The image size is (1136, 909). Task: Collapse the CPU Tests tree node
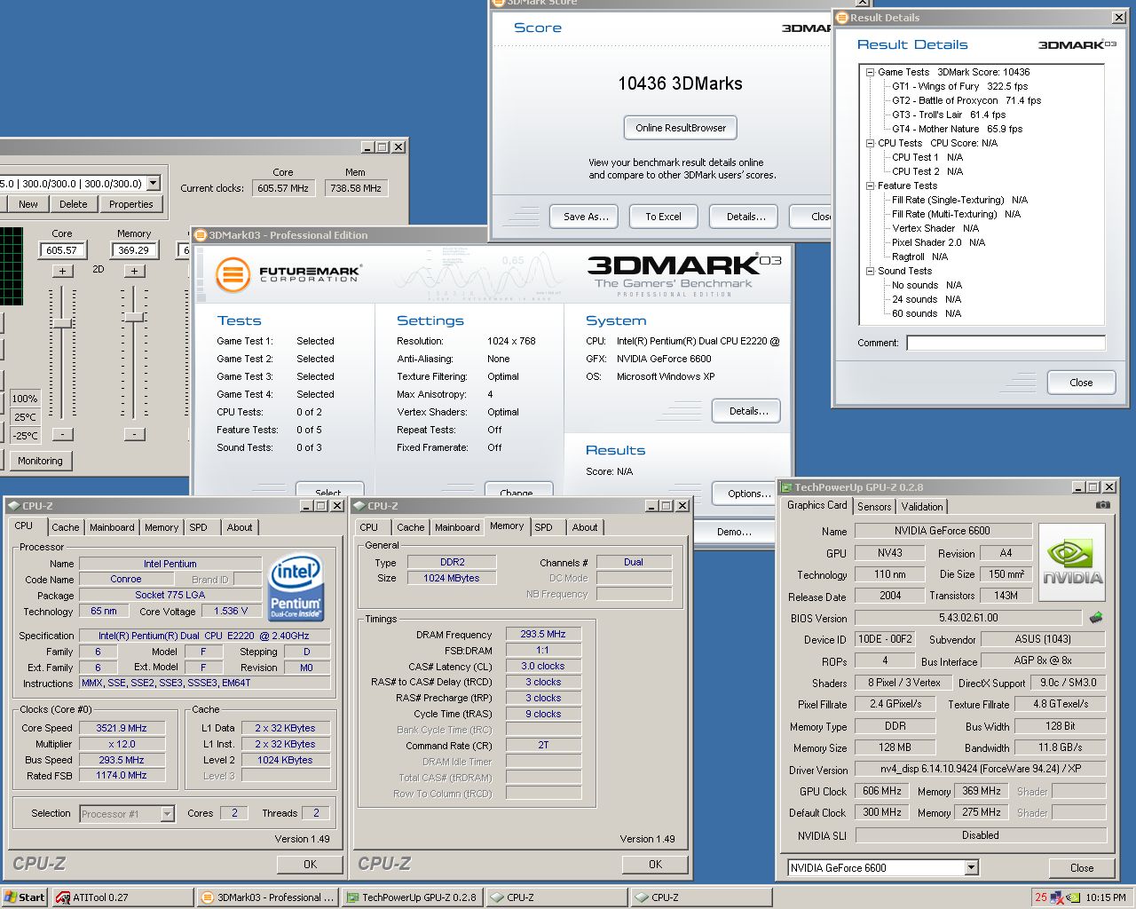[x=871, y=143]
